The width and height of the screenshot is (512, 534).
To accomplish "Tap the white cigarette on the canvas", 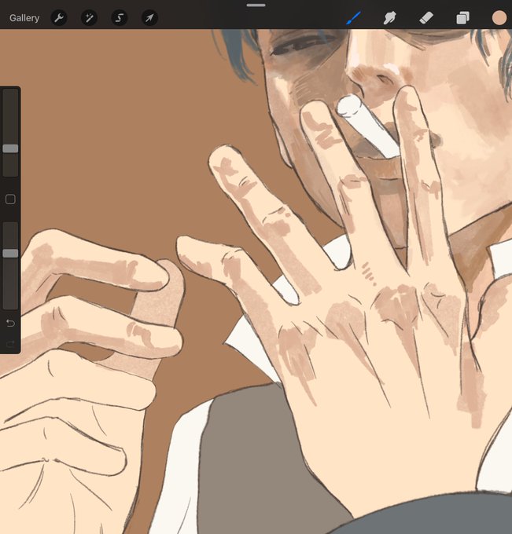I will coord(368,126).
